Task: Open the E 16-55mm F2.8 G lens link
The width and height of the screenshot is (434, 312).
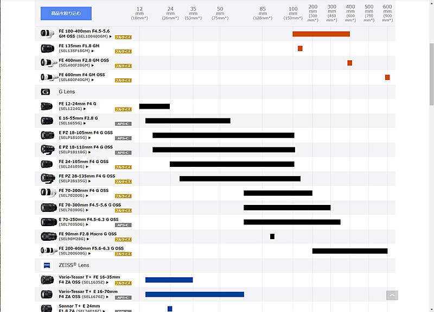Action: coord(78,120)
